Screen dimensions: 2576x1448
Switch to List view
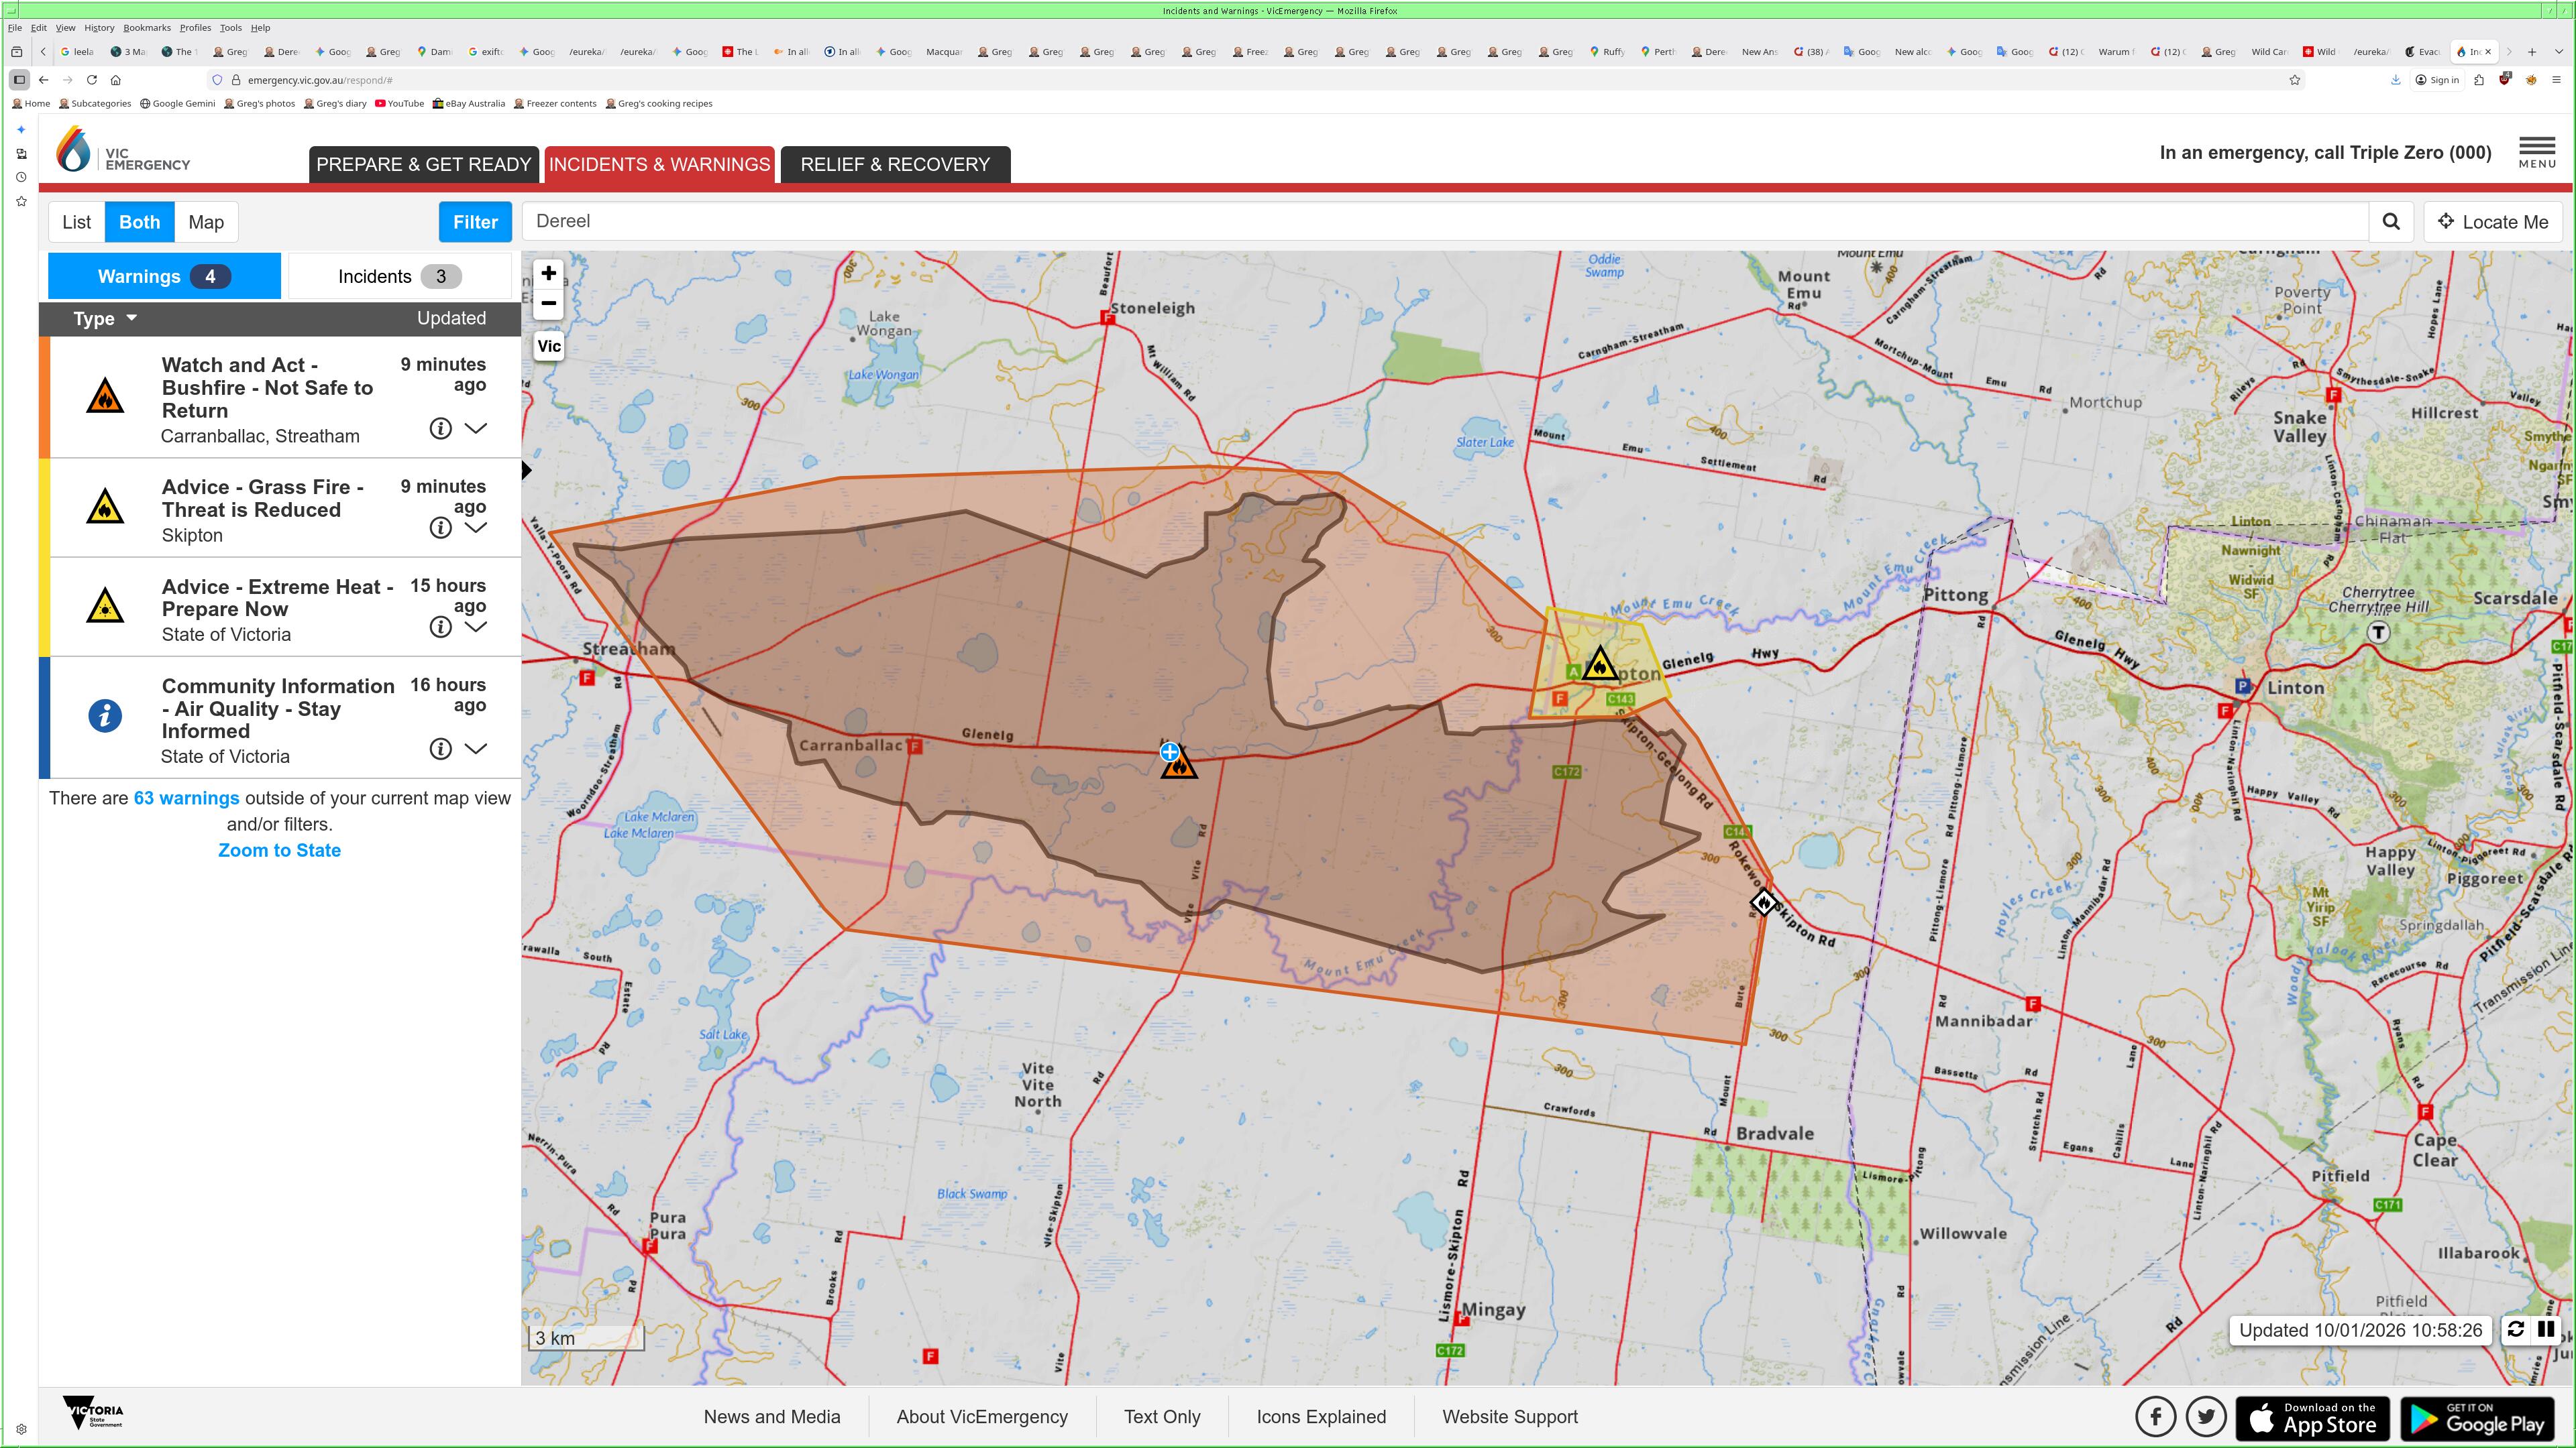tap(77, 222)
